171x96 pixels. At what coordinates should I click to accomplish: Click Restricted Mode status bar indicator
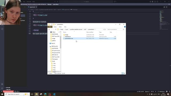(x=8, y=91)
